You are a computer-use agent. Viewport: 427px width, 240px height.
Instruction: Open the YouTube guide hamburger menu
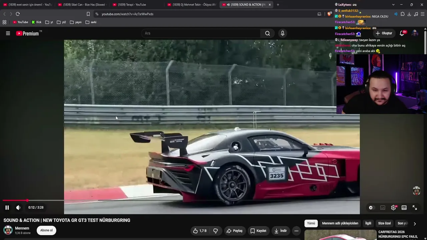[8, 33]
